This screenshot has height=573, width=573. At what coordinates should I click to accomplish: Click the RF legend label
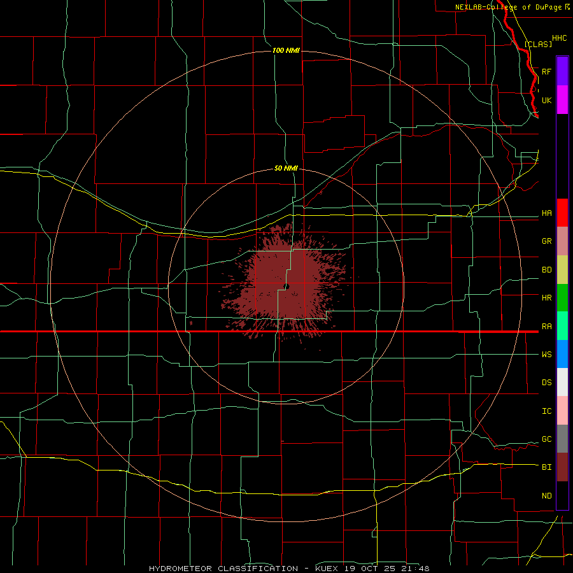pyautogui.click(x=546, y=71)
